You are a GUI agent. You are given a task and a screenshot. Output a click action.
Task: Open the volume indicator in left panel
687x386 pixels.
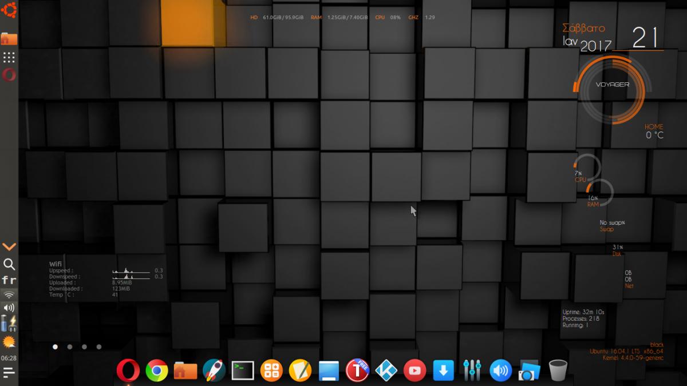[x=9, y=308]
